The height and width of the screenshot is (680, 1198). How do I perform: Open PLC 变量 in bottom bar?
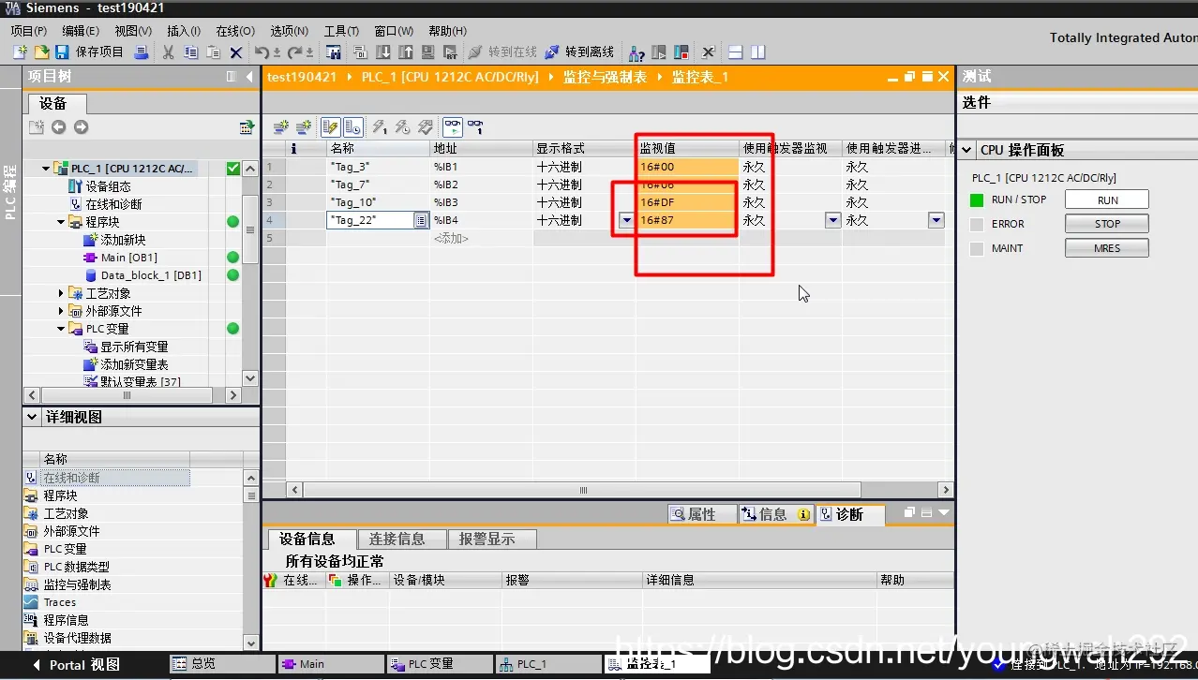pyautogui.click(x=439, y=664)
